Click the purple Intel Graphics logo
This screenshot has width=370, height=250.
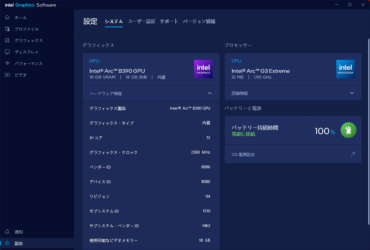(203, 69)
